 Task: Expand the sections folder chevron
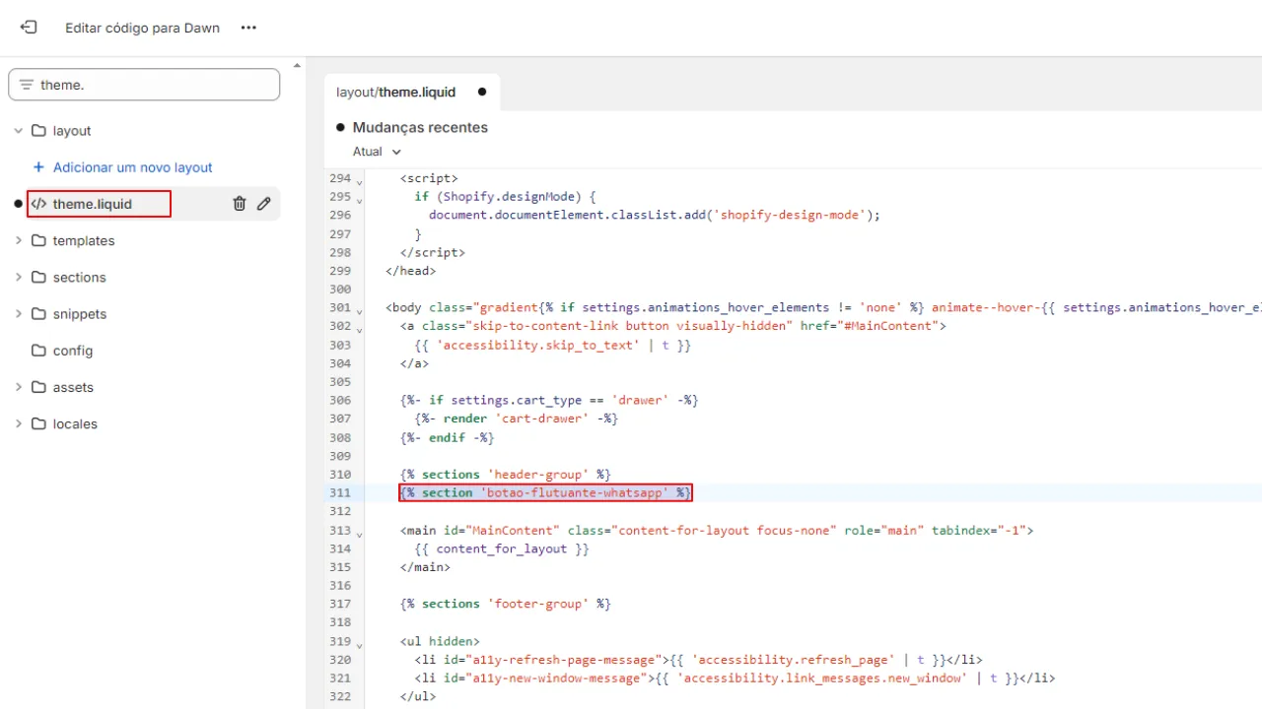18,277
